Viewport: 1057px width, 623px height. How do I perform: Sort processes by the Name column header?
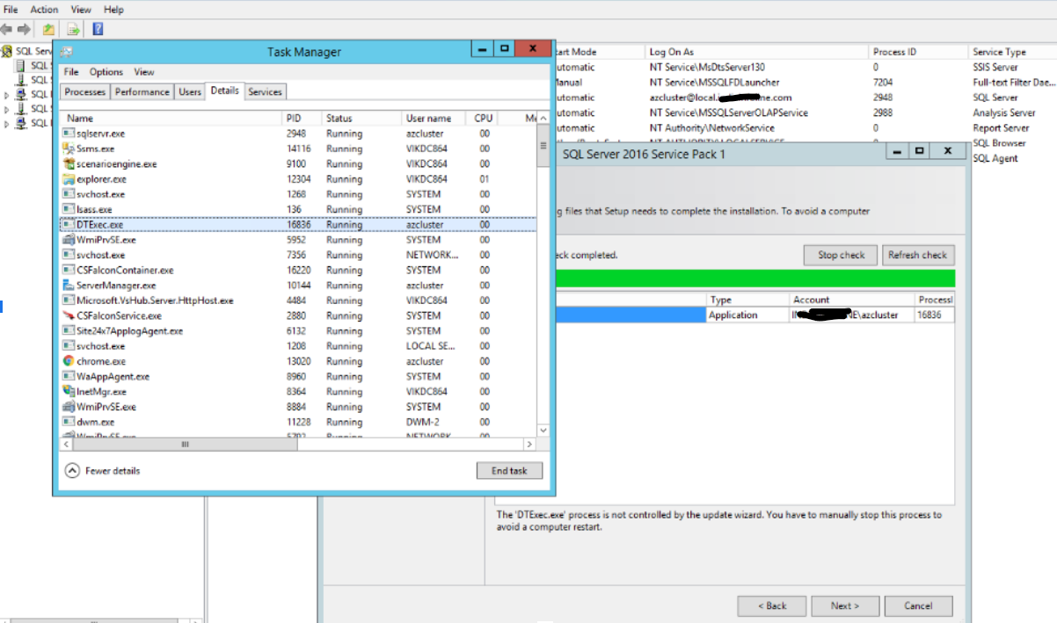point(171,118)
